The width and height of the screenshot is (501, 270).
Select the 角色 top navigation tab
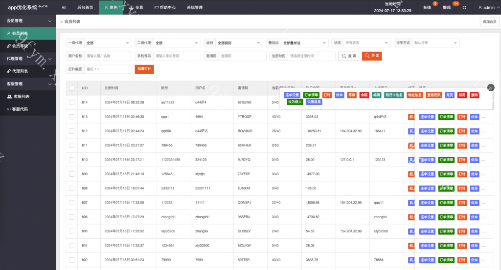[111, 7]
